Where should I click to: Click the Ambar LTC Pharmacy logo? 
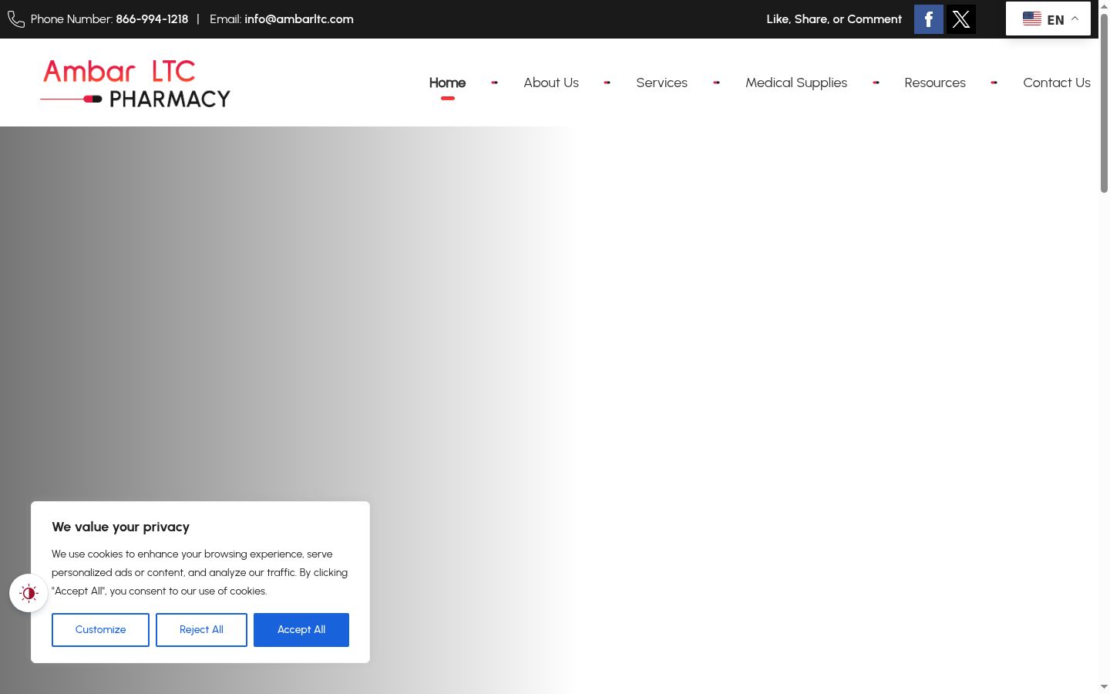pos(136,83)
